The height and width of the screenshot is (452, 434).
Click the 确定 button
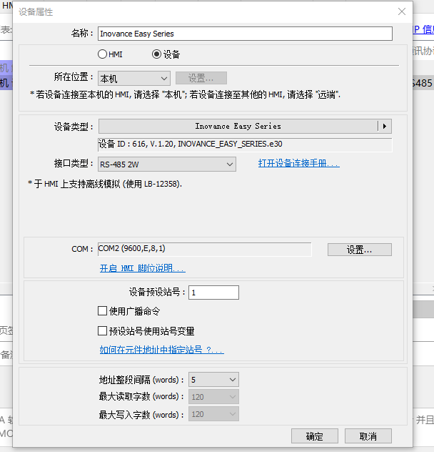[x=314, y=436]
